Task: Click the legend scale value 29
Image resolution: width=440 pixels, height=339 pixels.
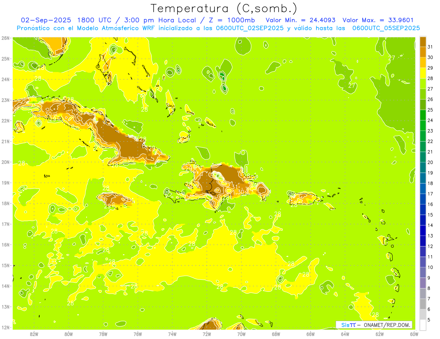Action: [x=430, y=68]
